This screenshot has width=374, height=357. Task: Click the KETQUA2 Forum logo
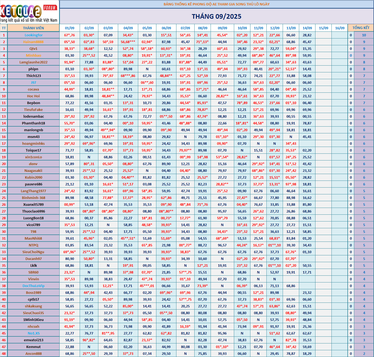click(29, 12)
